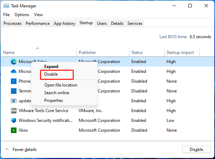Close the Task Manager window

206,6
